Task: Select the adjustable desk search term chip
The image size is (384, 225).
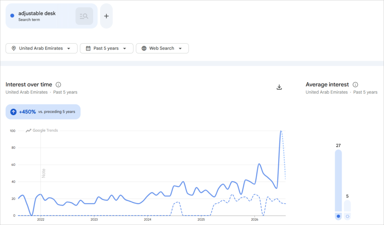Action: tap(51, 16)
